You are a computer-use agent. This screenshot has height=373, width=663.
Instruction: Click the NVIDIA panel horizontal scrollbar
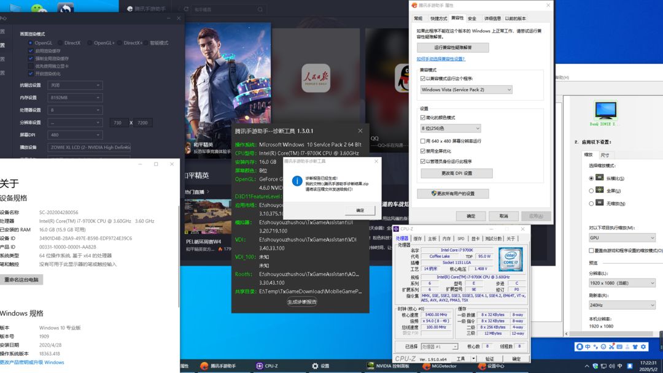point(611,334)
